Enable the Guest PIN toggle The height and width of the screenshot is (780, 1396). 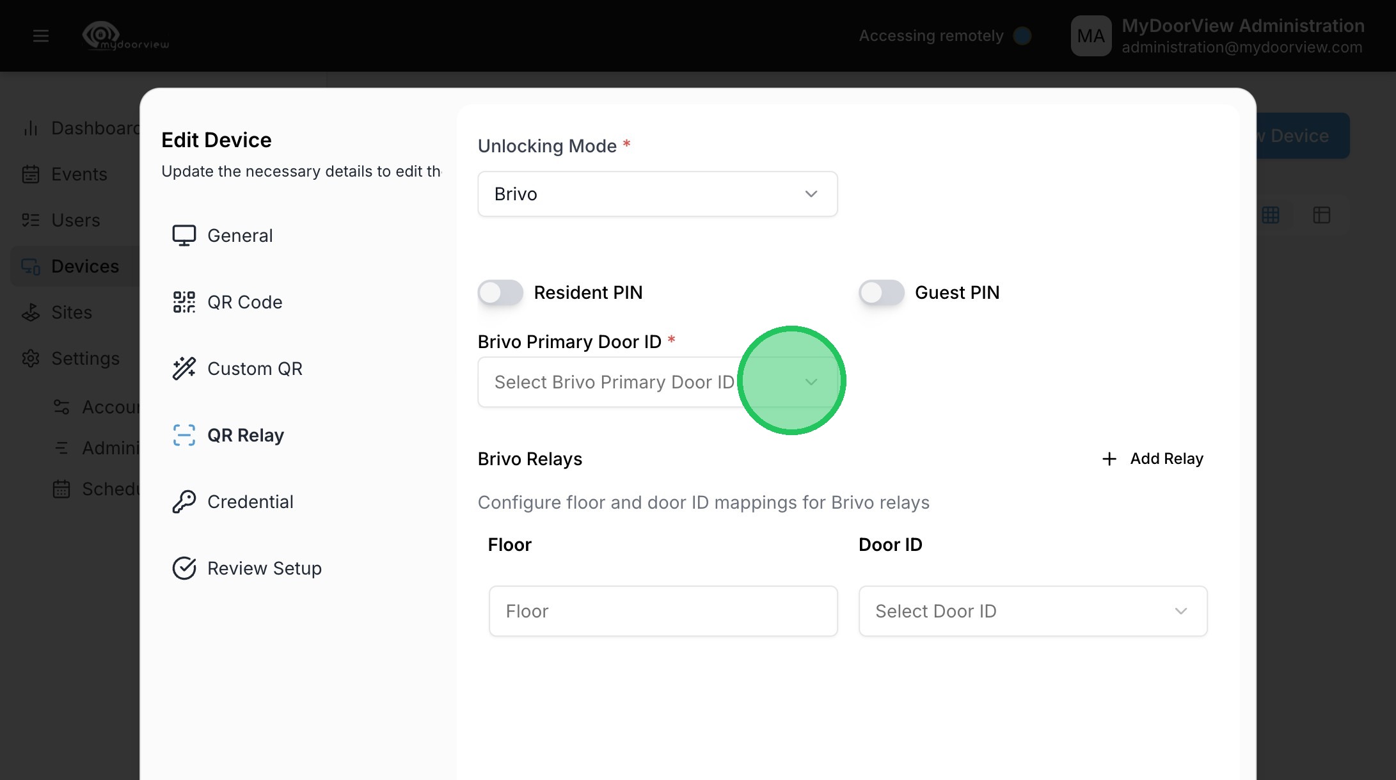coord(881,293)
